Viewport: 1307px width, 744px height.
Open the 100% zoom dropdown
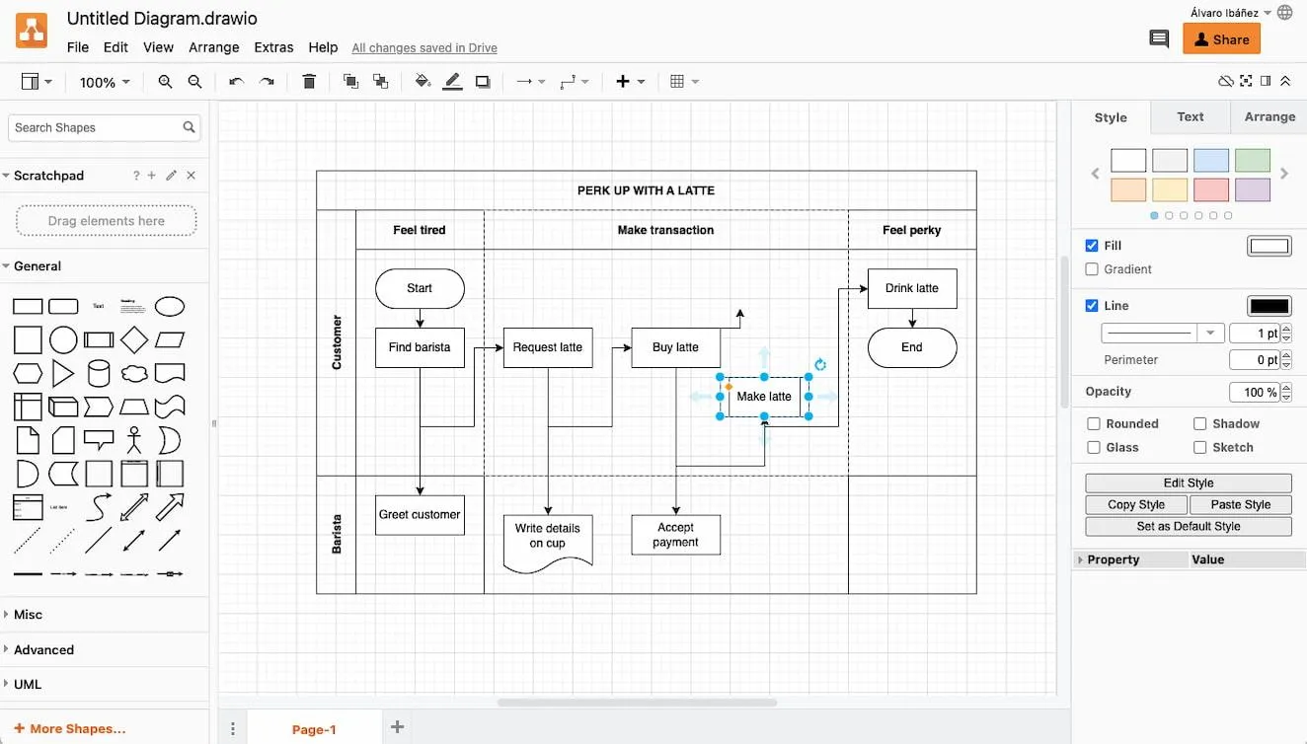coord(105,82)
